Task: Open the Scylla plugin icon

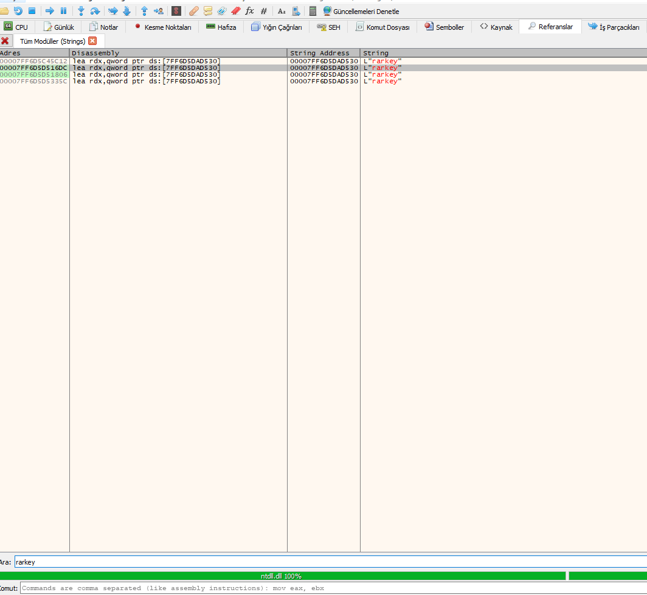Action: pyautogui.click(x=176, y=11)
